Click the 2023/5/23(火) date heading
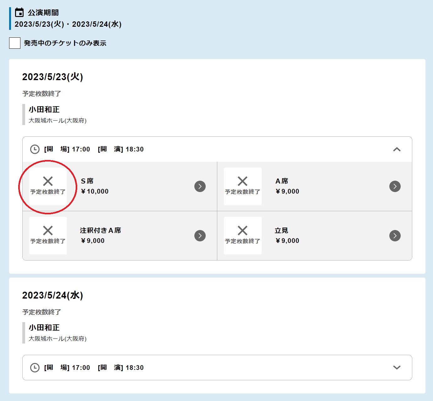This screenshot has width=433, height=401. pos(52,77)
